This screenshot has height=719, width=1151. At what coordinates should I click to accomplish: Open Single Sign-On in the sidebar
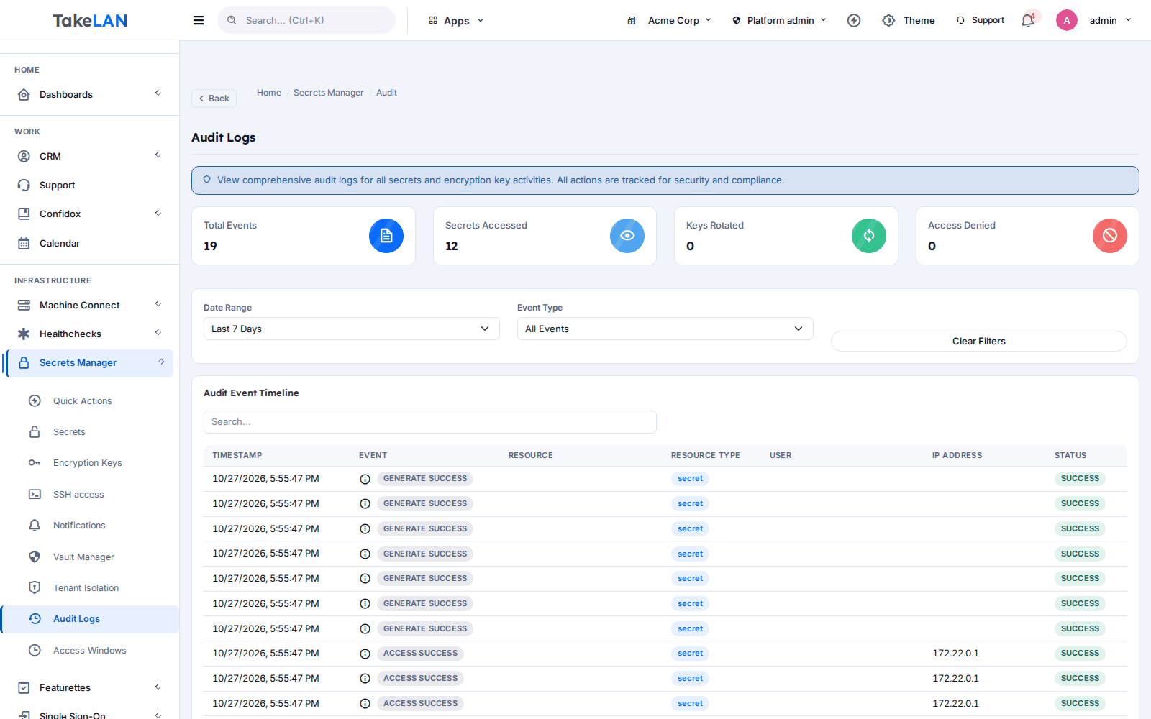tap(73, 715)
